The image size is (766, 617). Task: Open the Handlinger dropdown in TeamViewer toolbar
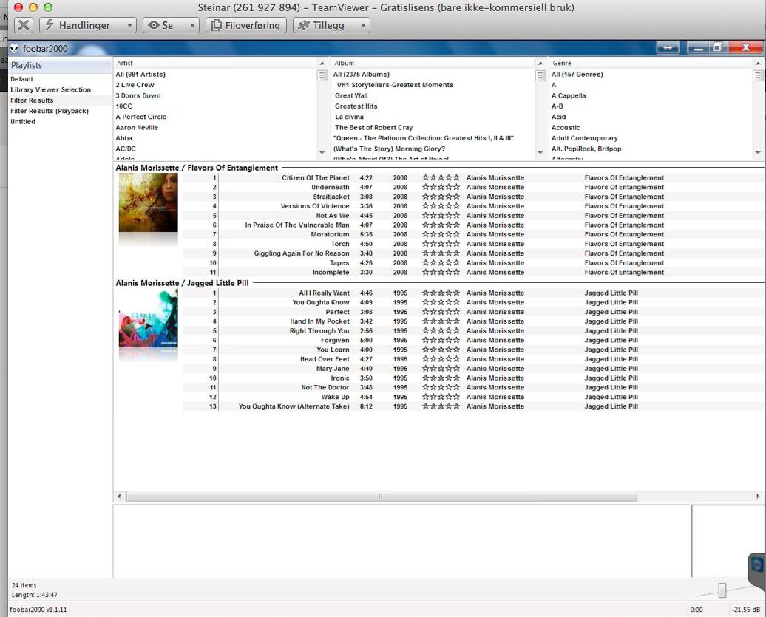coord(88,25)
